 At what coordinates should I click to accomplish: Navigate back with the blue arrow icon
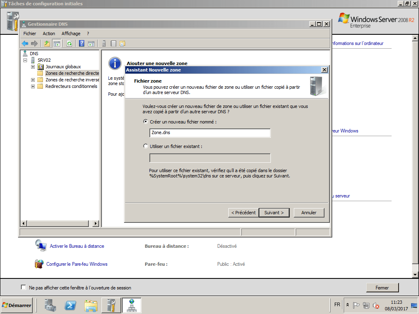tap(25, 43)
